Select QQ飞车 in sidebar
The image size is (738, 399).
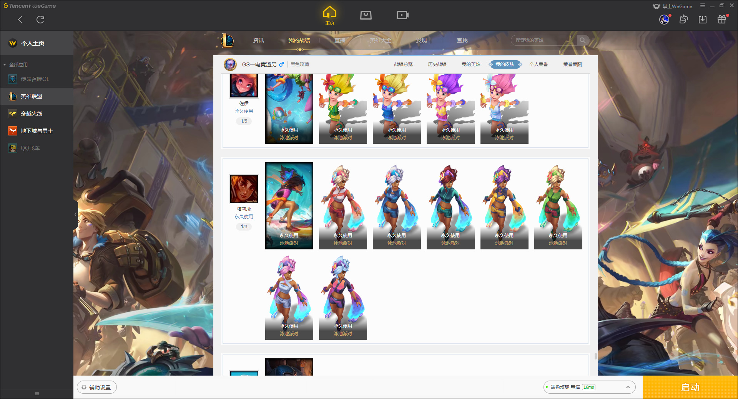(37, 148)
